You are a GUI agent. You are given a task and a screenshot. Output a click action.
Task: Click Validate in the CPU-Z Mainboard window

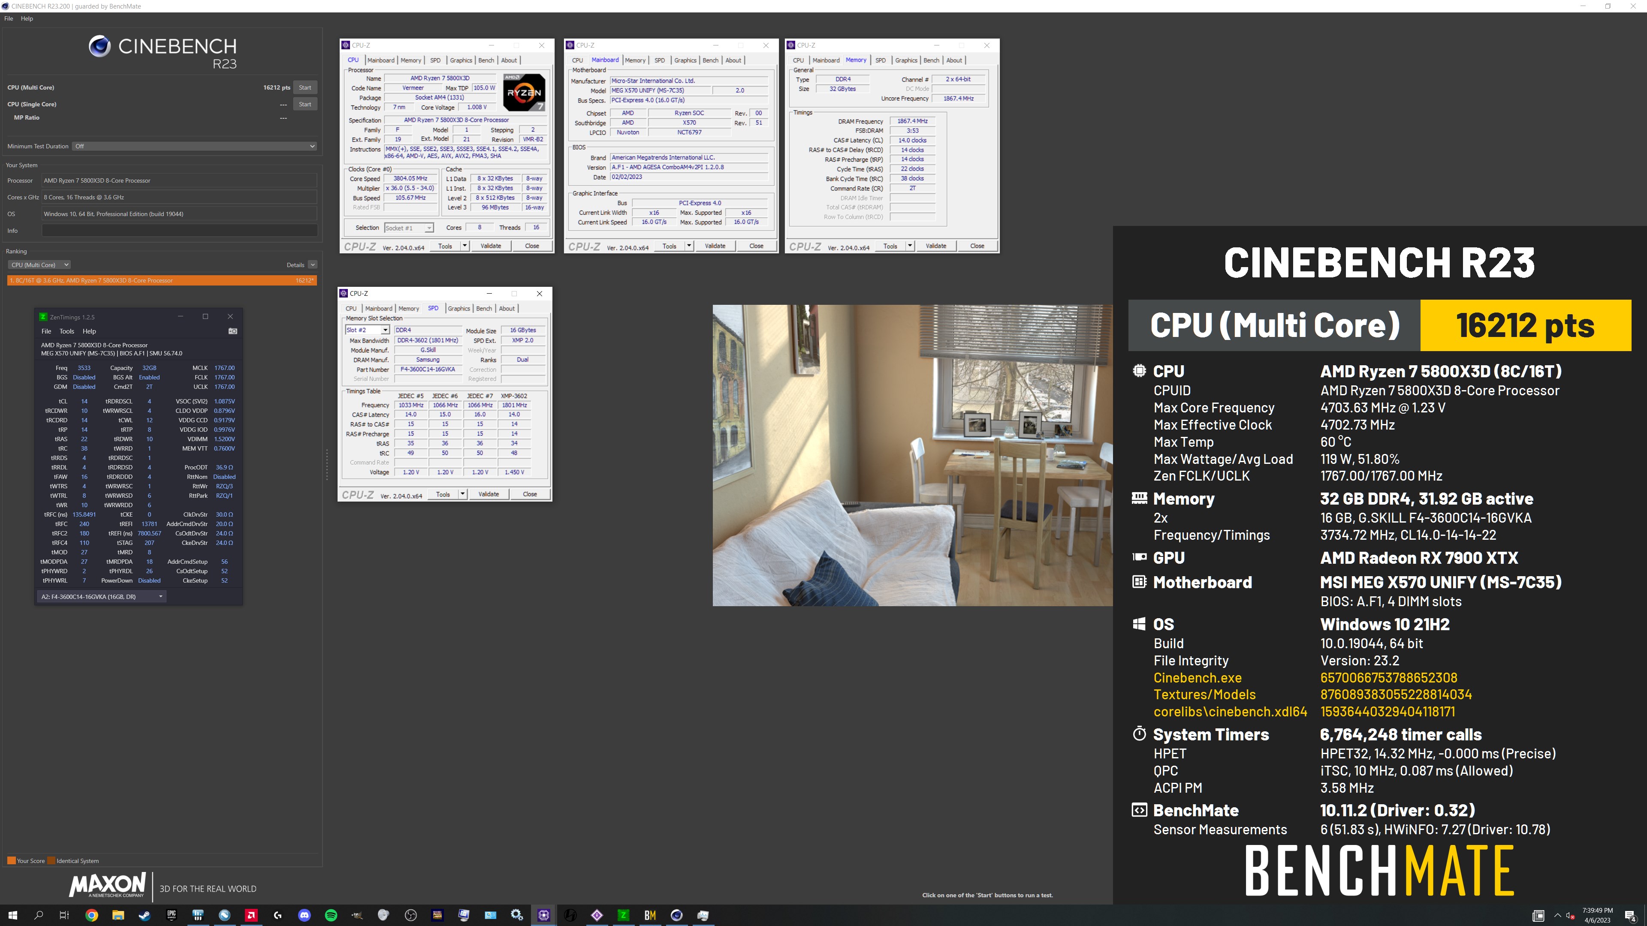[715, 246]
